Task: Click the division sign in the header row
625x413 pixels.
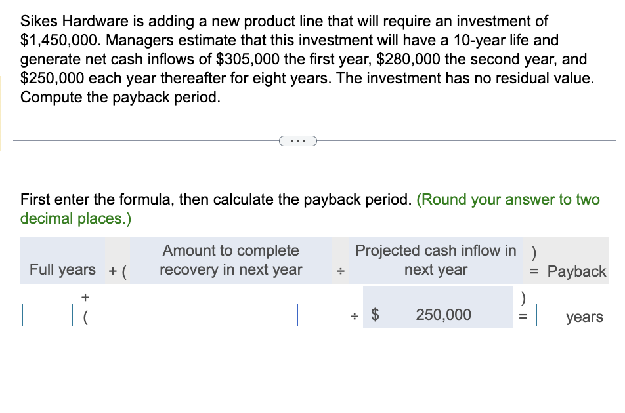Action: (340, 270)
